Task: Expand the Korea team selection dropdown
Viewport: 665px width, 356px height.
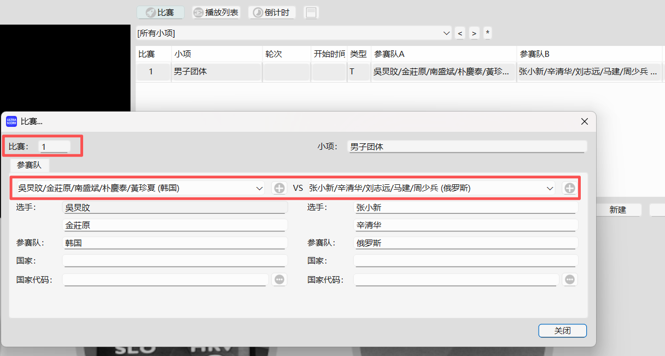Action: point(259,188)
